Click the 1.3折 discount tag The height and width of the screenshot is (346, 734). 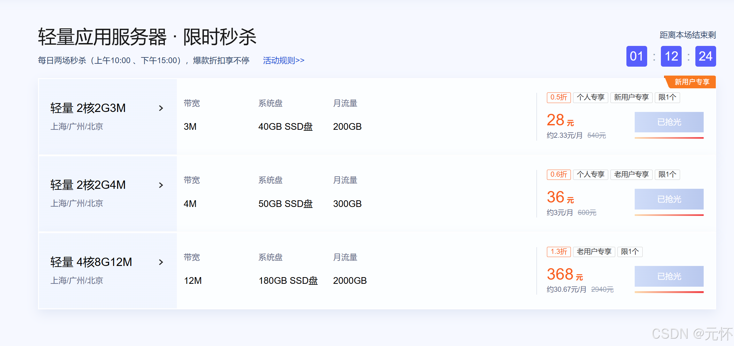(x=558, y=252)
